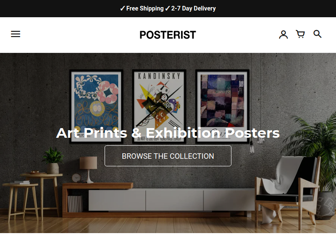Viewport: 336px width, 252px height.
Task: Click the hanging bulb pendant light
Action: [x=252, y=148]
